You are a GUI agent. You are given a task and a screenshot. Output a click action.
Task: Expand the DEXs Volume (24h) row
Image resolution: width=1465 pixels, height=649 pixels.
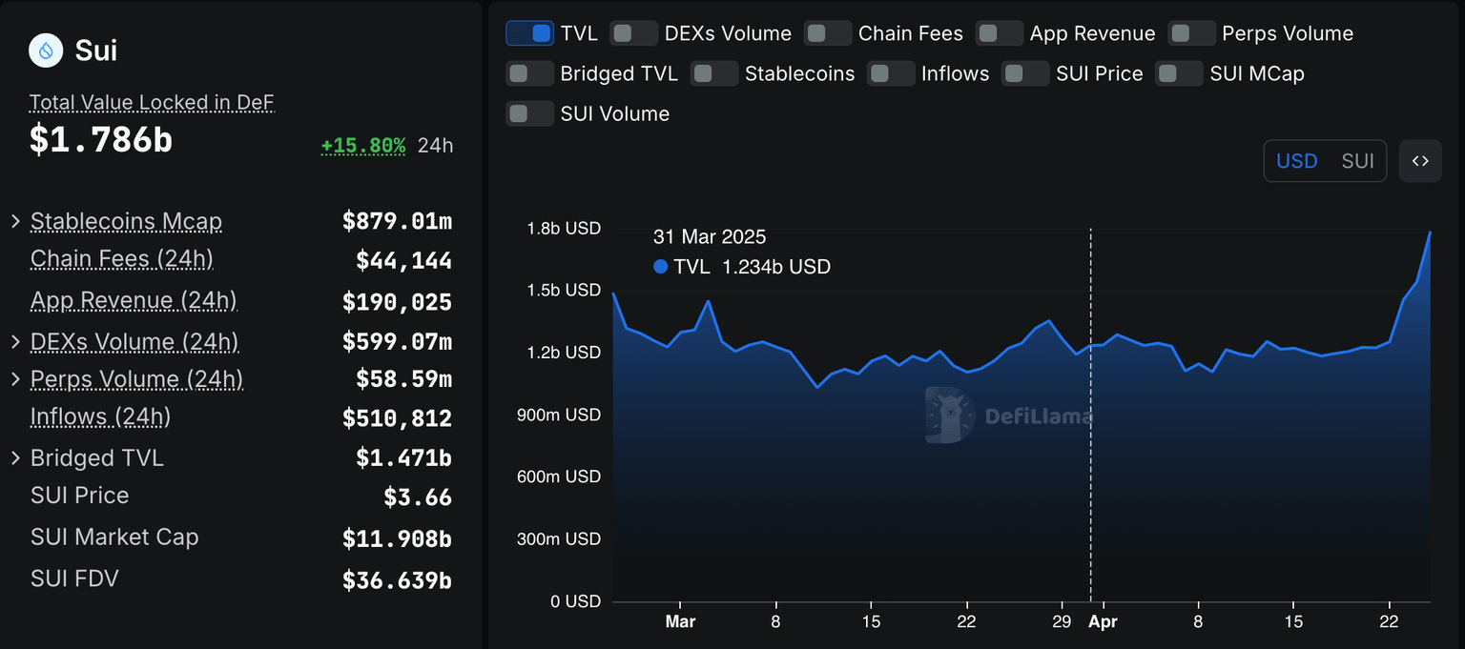(x=14, y=342)
